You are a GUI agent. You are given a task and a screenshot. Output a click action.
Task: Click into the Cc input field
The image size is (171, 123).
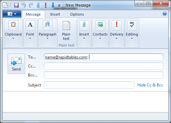point(104,66)
